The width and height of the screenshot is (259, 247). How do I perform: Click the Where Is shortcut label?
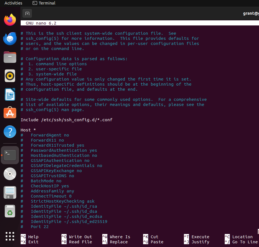click(x=120, y=237)
